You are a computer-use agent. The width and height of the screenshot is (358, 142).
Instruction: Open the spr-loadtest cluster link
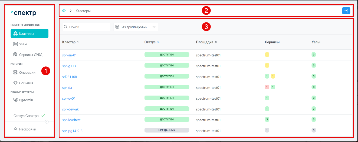71,120
